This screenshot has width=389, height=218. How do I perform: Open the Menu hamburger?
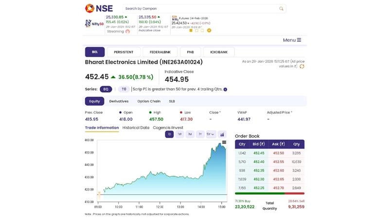[292, 40]
